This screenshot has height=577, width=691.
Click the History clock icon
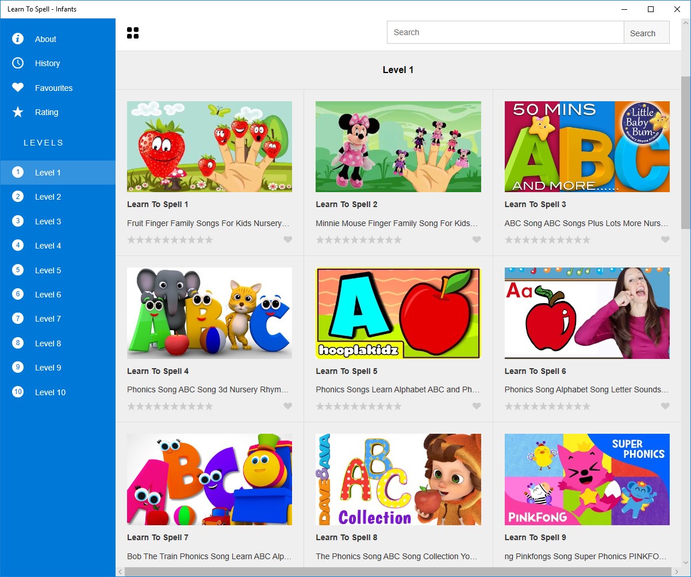pyautogui.click(x=18, y=63)
